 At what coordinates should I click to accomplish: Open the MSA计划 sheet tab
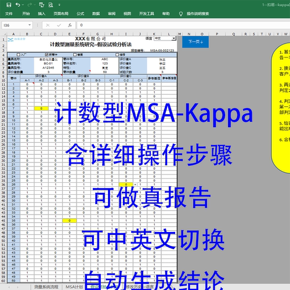click(74, 287)
